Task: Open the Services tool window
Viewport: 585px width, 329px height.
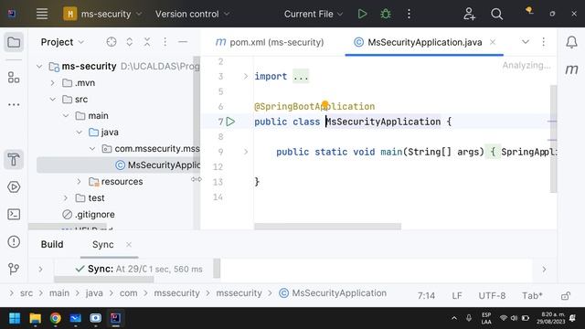Action: 14,186
